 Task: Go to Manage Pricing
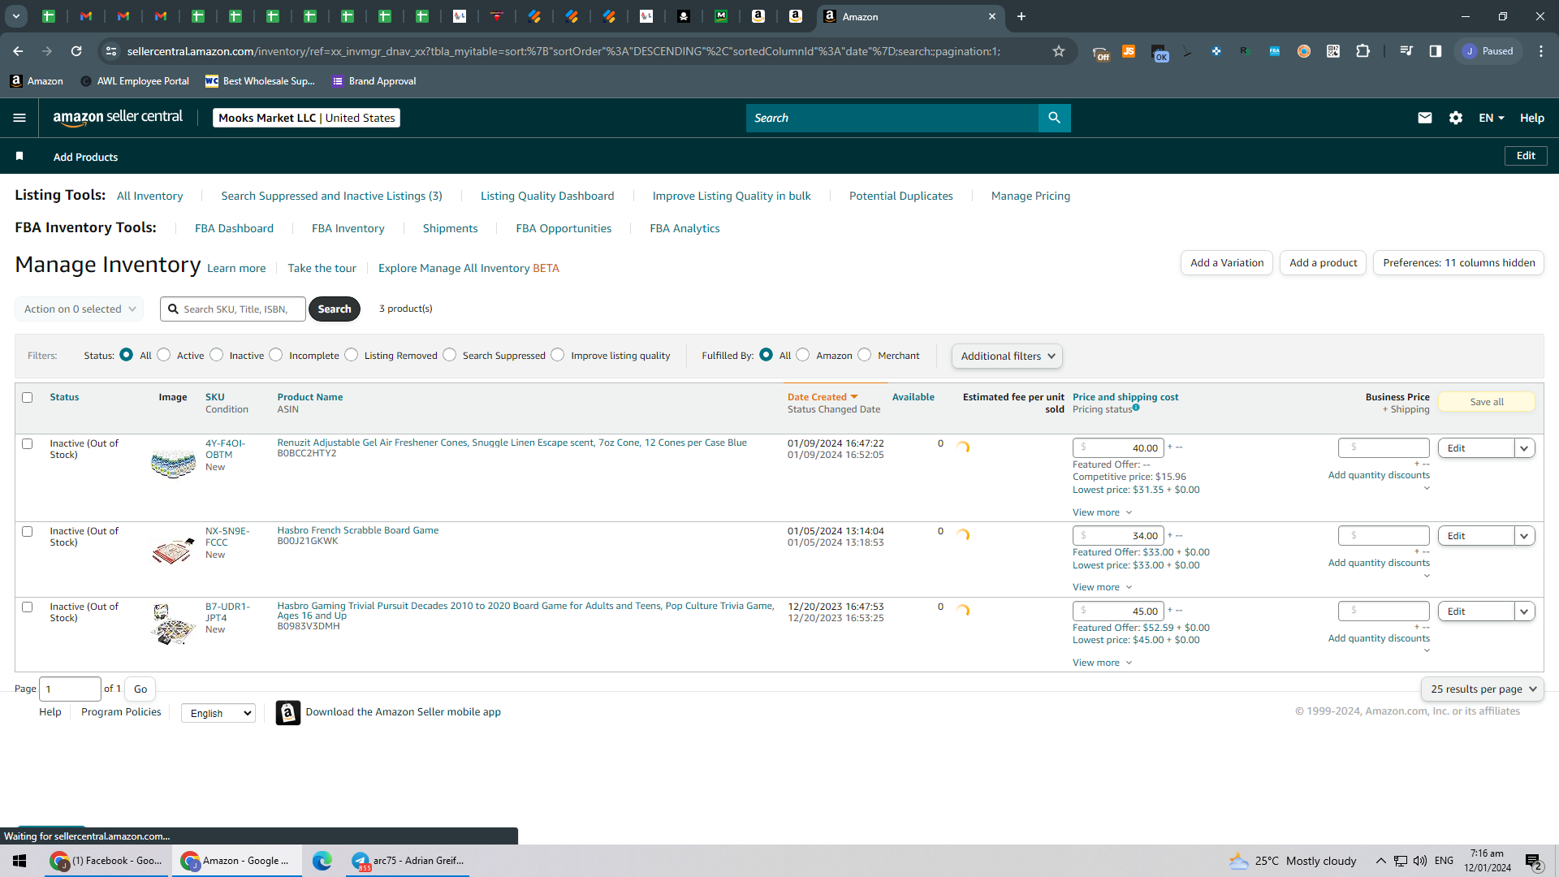click(x=1030, y=196)
